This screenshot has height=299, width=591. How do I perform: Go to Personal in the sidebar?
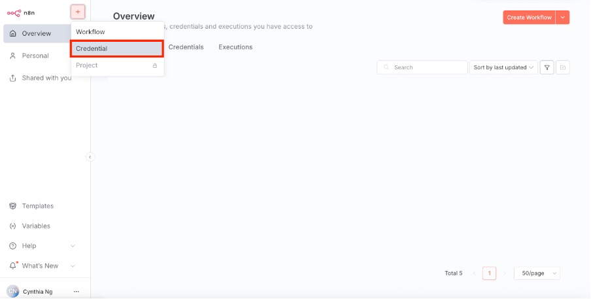coord(35,55)
